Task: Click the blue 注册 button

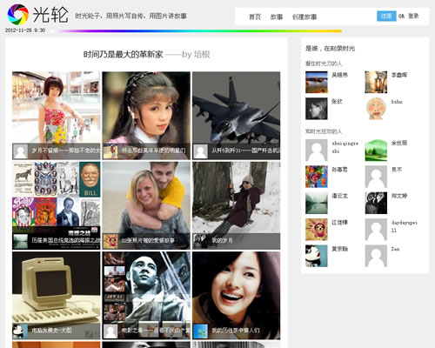Action: click(x=386, y=16)
